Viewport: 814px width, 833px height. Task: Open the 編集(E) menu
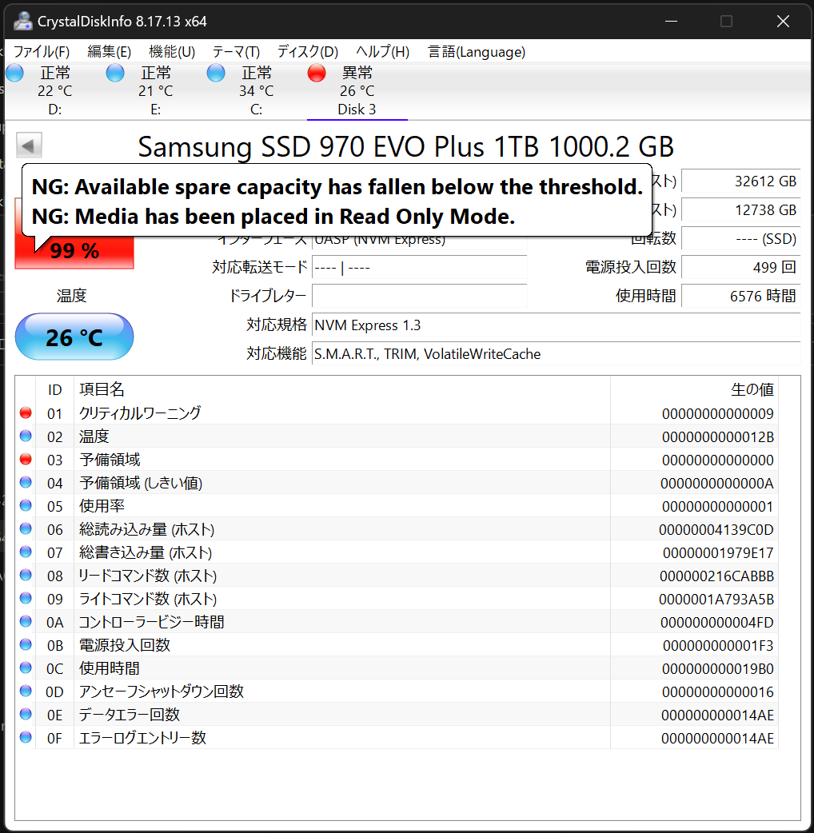[x=109, y=51]
